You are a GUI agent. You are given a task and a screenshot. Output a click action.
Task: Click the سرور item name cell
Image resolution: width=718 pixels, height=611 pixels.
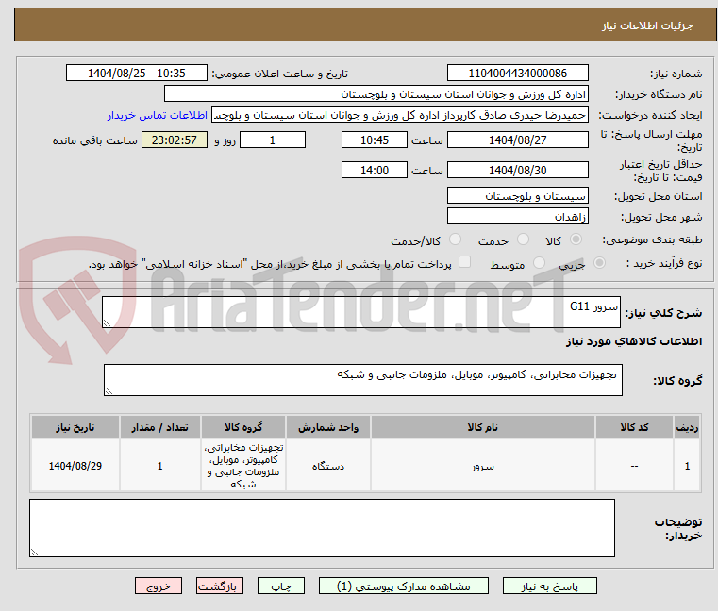(x=483, y=466)
